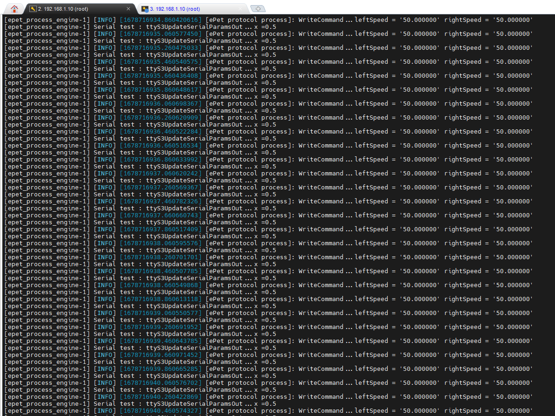This screenshot has width=555, height=416.
Task: Select timestamp 1678716937.060620242
Action: coord(161,174)
